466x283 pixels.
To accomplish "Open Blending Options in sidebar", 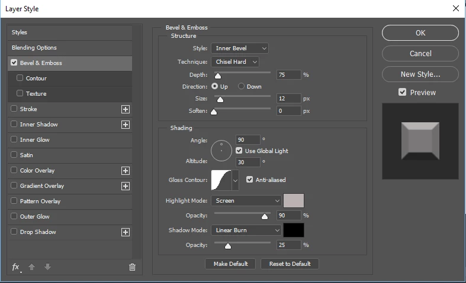I will 70,48.
